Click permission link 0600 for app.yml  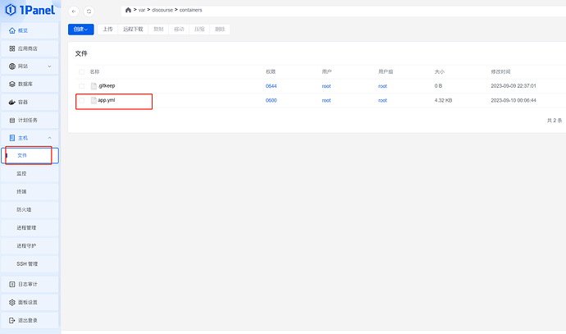point(271,100)
